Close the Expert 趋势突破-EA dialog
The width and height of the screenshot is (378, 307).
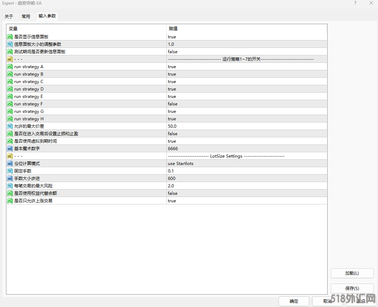pyautogui.click(x=371, y=3)
